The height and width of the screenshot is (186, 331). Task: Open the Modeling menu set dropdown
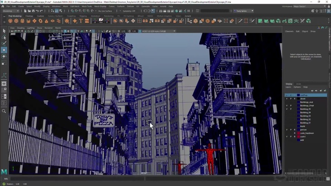tap(10, 11)
